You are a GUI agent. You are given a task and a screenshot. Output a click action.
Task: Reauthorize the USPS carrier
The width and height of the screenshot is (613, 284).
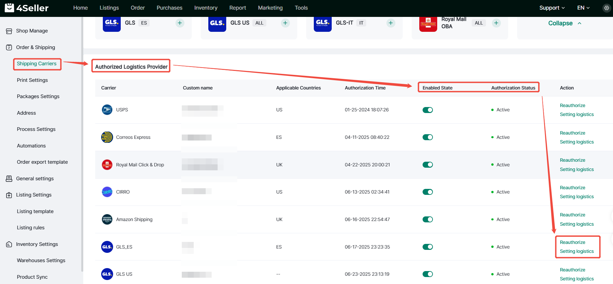(573, 105)
